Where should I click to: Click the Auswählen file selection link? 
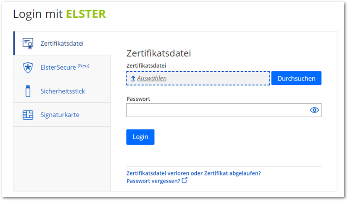[152, 78]
